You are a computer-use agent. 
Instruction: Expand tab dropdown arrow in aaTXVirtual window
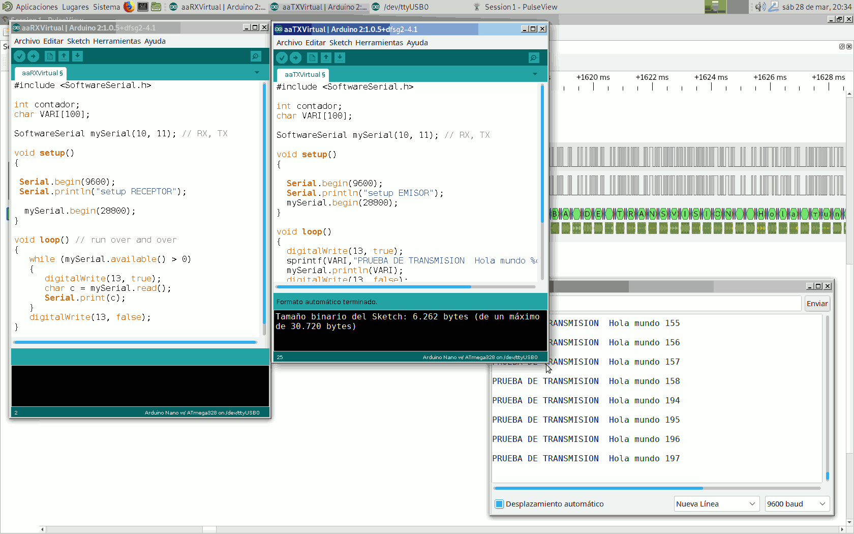(x=535, y=74)
